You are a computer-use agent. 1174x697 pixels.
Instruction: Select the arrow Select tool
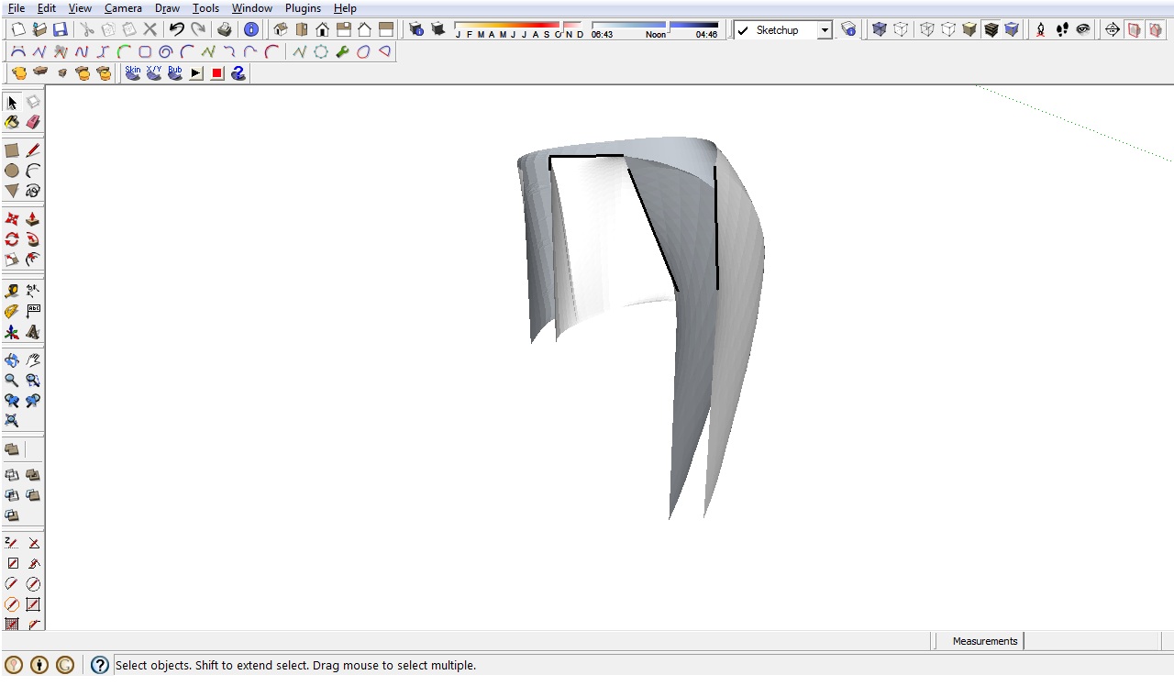tap(12, 103)
